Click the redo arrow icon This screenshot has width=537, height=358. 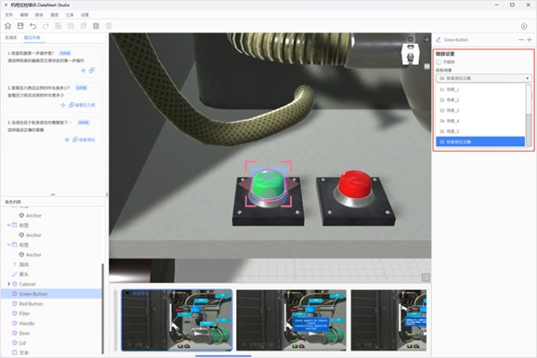click(46, 26)
